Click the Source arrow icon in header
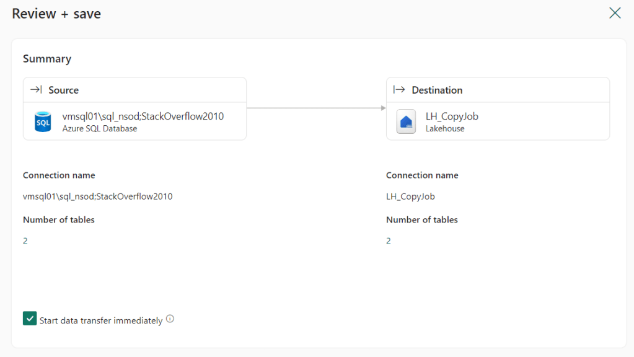This screenshot has height=357, width=634. pyautogui.click(x=36, y=90)
